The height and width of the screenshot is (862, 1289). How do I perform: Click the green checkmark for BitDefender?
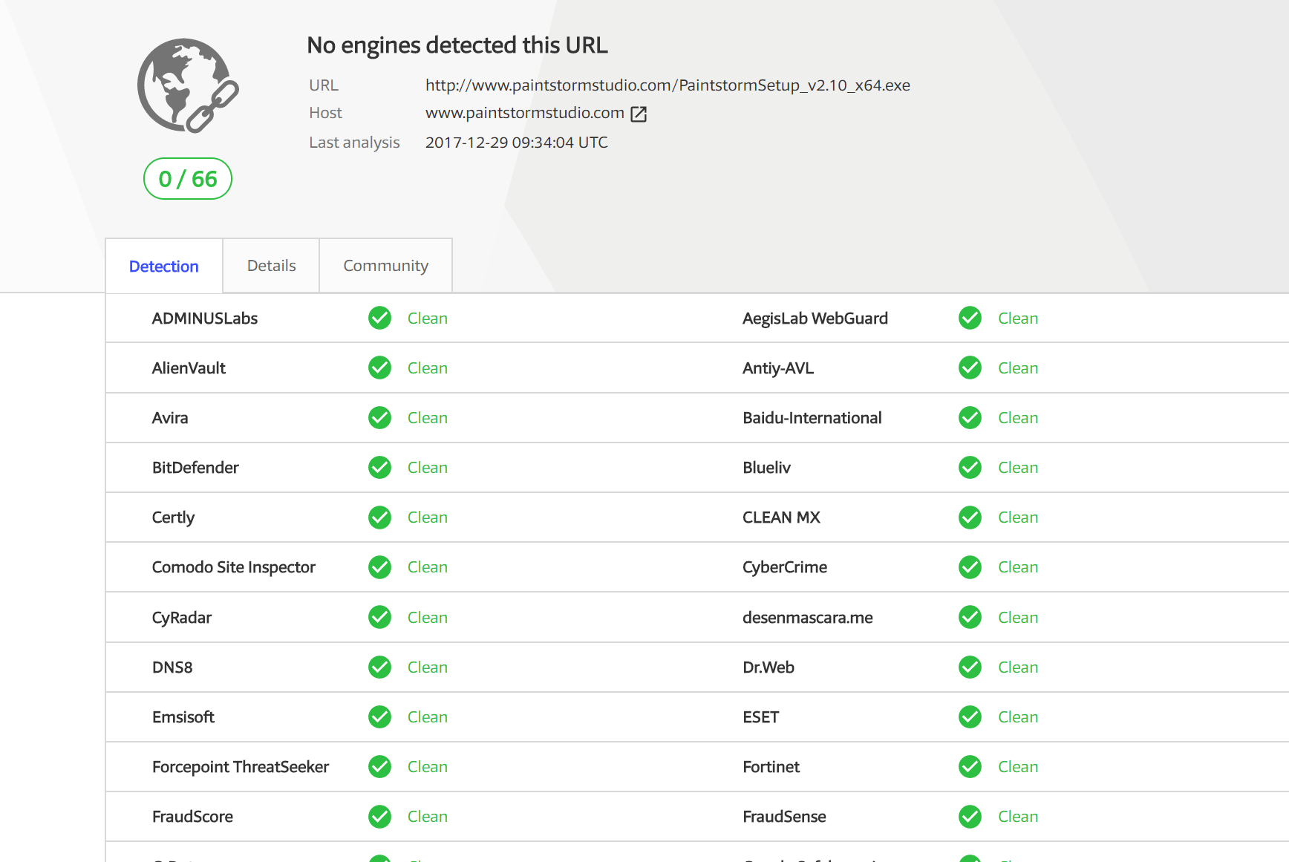(x=379, y=467)
